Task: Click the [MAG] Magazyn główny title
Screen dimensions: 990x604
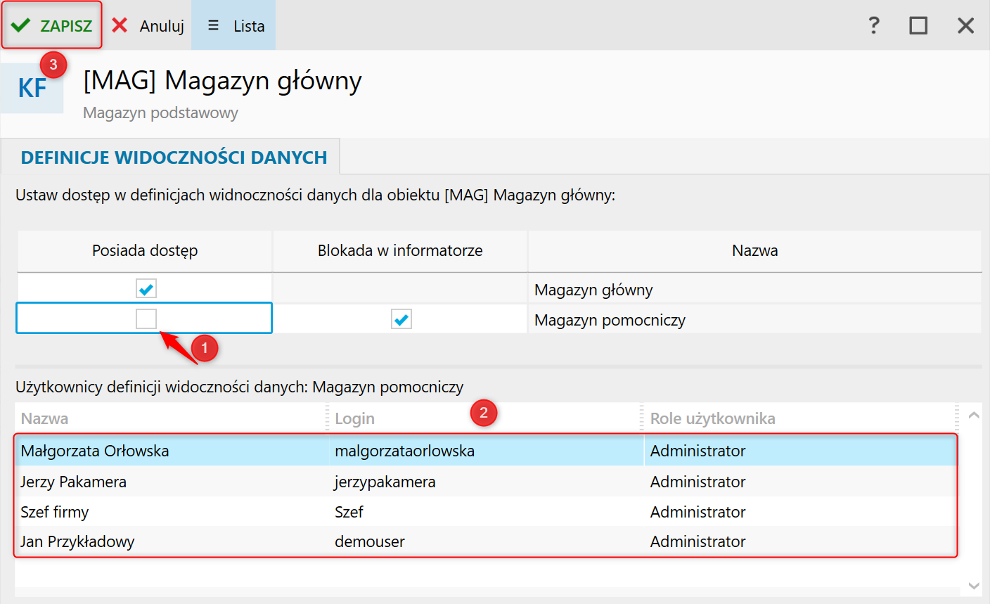Action: click(222, 81)
